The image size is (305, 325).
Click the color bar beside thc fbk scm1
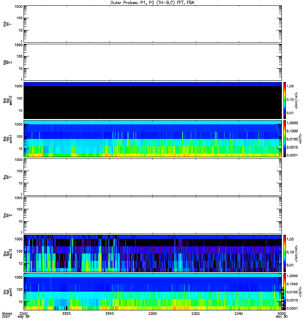click(x=285, y=292)
